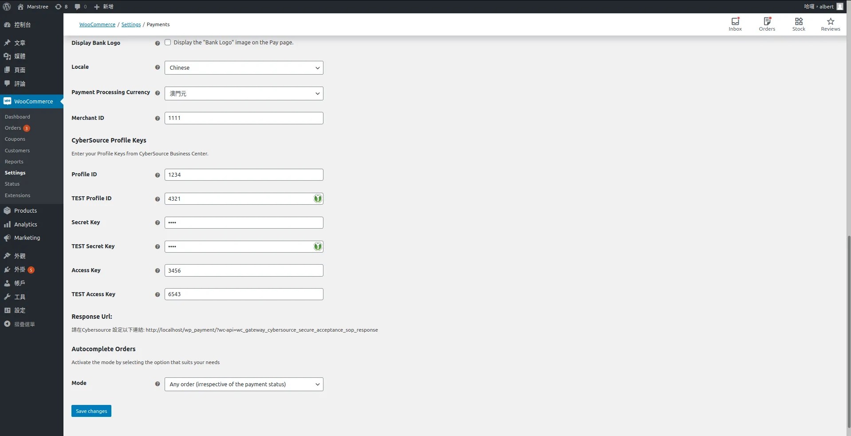Show help tip for TEST Access Key

pyautogui.click(x=158, y=295)
